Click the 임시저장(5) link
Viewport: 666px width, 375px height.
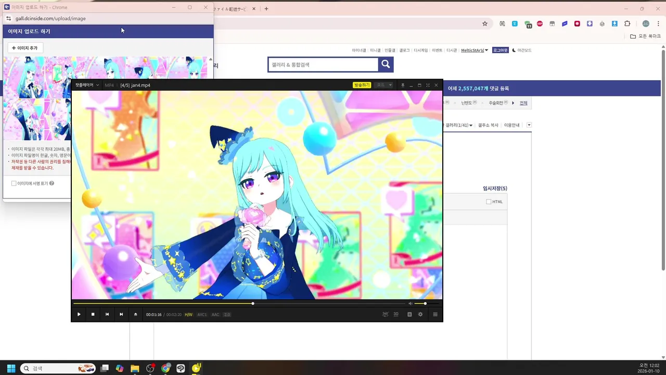[495, 189]
